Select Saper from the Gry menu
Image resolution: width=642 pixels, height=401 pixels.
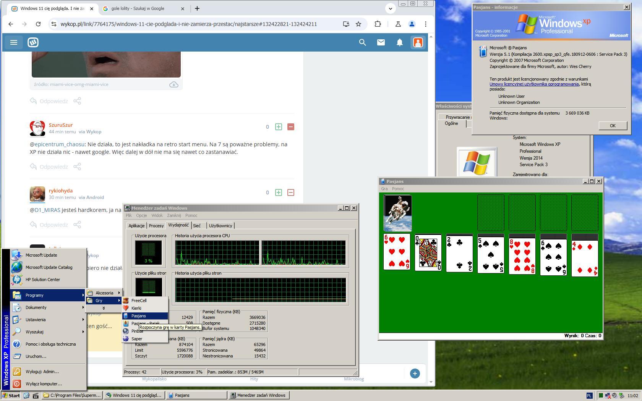pyautogui.click(x=137, y=339)
